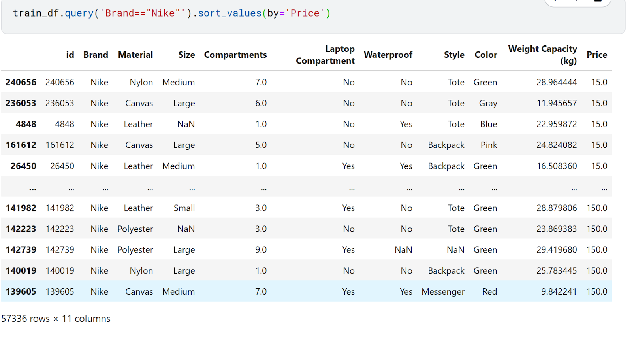
Task: Click the Red color cell
Action: (x=489, y=292)
